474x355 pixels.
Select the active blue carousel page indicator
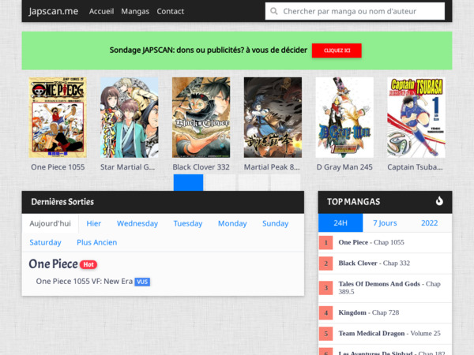[188, 182]
